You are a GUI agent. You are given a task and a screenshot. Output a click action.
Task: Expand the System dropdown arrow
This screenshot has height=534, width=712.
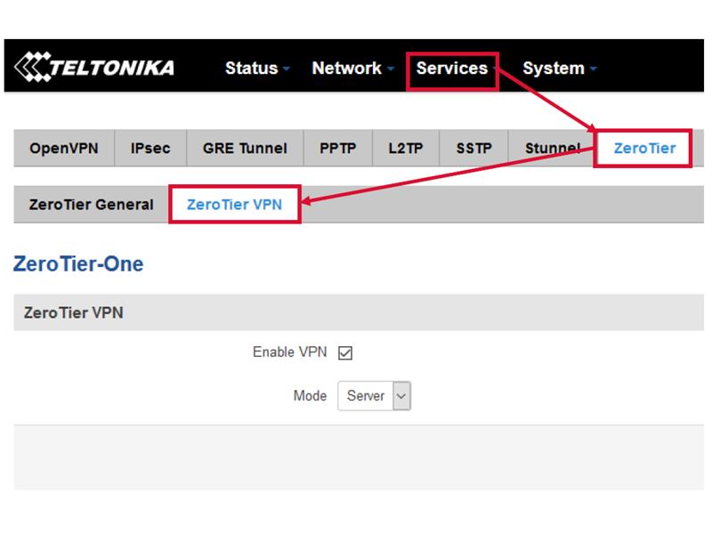[x=593, y=69]
